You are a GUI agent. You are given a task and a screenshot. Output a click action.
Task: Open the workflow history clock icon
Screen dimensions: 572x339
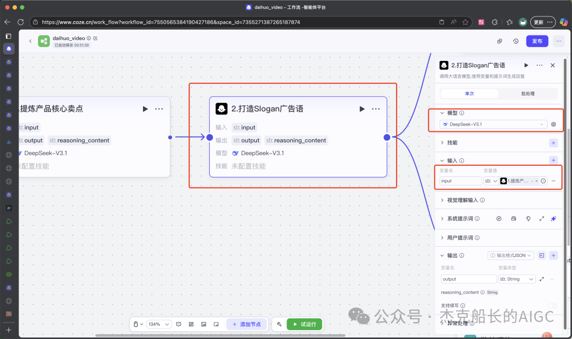[x=515, y=41]
